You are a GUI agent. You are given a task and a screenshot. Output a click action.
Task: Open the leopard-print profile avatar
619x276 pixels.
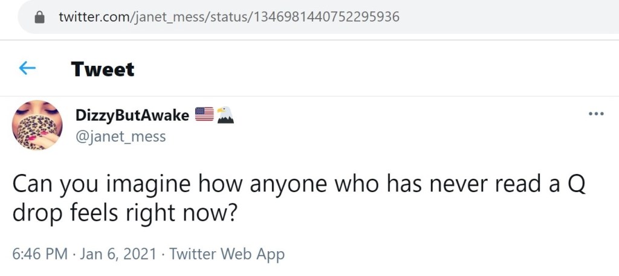37,125
